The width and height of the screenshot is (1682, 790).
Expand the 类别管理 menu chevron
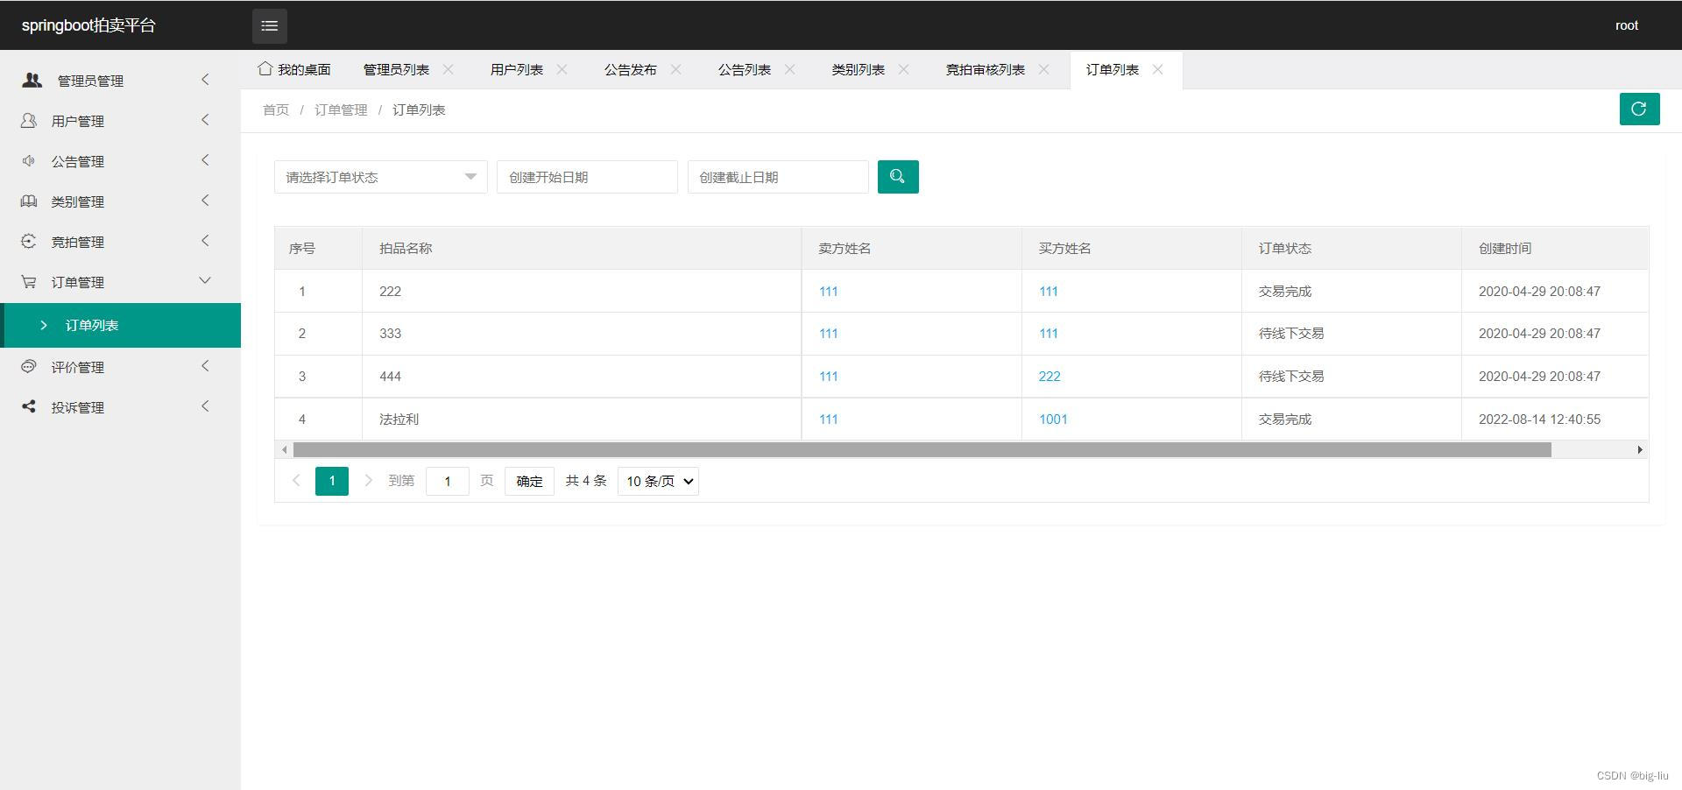[205, 201]
